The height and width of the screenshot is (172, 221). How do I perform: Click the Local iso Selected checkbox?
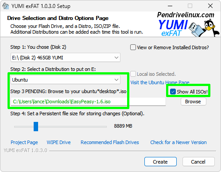tap(133, 74)
